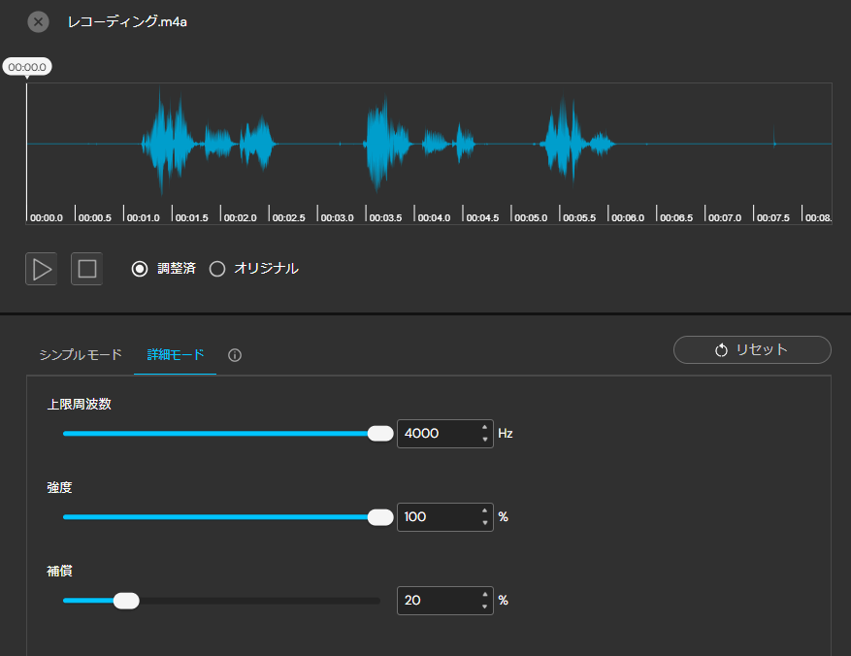Increase 強度 with the up arrow

(x=484, y=511)
